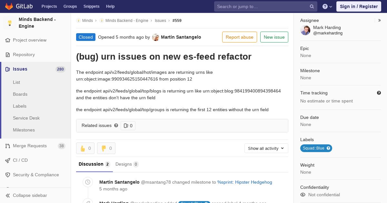Click the CI / CD rocket icon
The image size is (387, 203).
(8, 160)
